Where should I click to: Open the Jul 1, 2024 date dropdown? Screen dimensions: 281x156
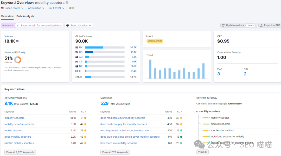pyautogui.click(x=56, y=8)
